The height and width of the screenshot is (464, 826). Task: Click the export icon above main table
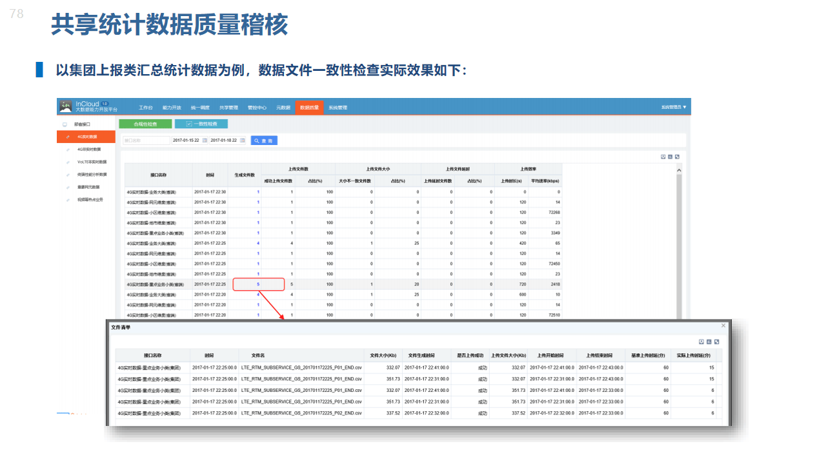[x=663, y=157]
